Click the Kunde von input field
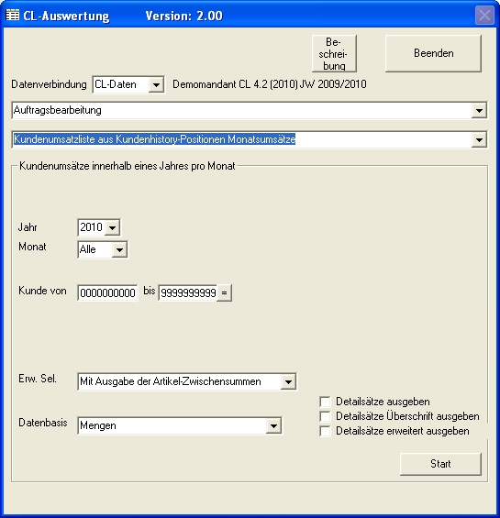 (x=107, y=292)
